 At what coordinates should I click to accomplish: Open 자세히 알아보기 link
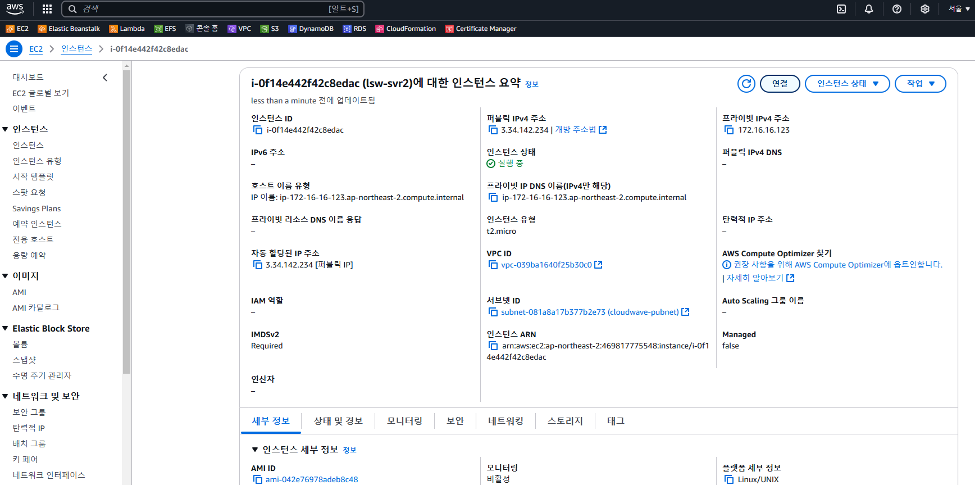coord(760,278)
